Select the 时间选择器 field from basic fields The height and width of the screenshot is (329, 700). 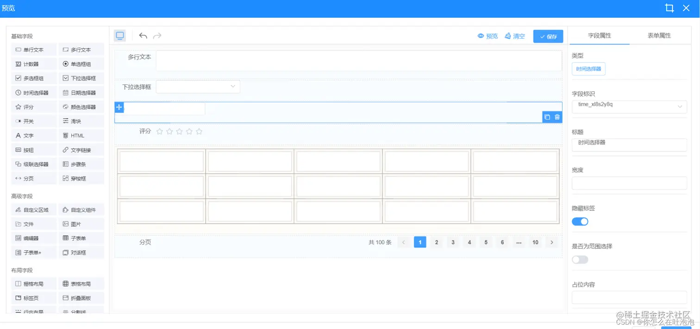33,92
